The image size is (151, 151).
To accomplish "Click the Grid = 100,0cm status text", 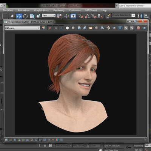I will pyautogui.click(x=112, y=146).
